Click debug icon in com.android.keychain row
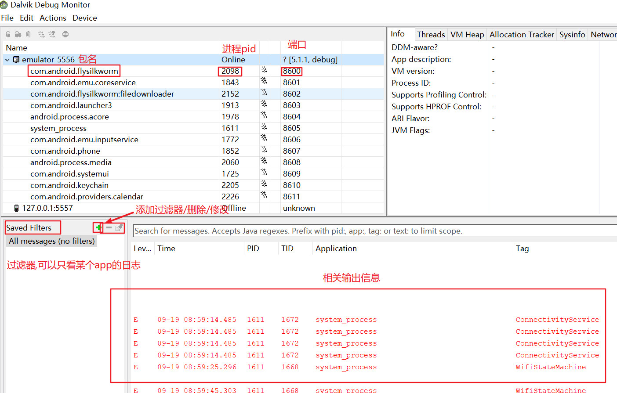The height and width of the screenshot is (393, 617). (264, 184)
